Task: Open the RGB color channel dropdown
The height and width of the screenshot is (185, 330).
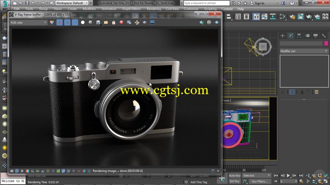Action: 28,23
